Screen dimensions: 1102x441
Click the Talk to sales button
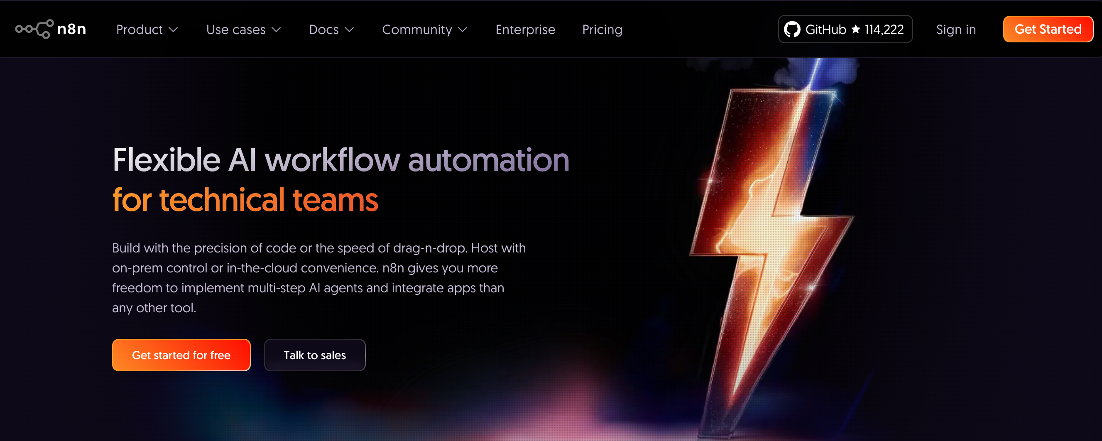(315, 355)
